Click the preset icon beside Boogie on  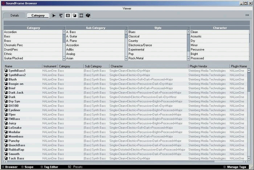tap(6, 84)
